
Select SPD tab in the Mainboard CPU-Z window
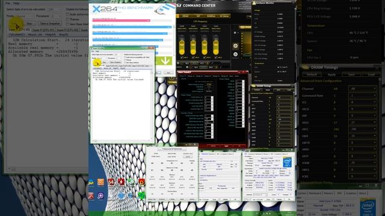pos(218,154)
